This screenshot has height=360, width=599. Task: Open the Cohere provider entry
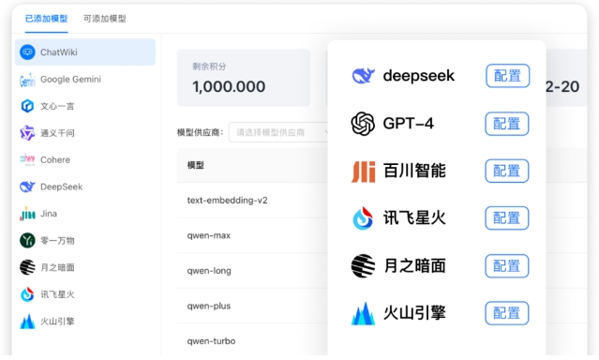click(x=85, y=159)
